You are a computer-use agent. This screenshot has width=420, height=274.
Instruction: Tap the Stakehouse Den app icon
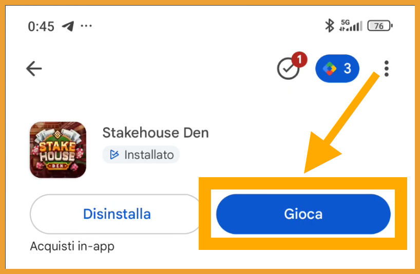[58, 150]
